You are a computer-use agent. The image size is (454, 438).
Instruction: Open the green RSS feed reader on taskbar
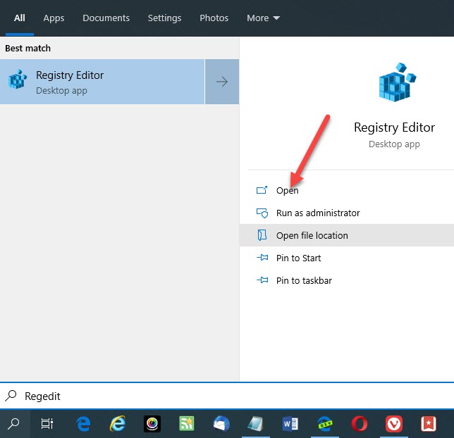coord(186,424)
